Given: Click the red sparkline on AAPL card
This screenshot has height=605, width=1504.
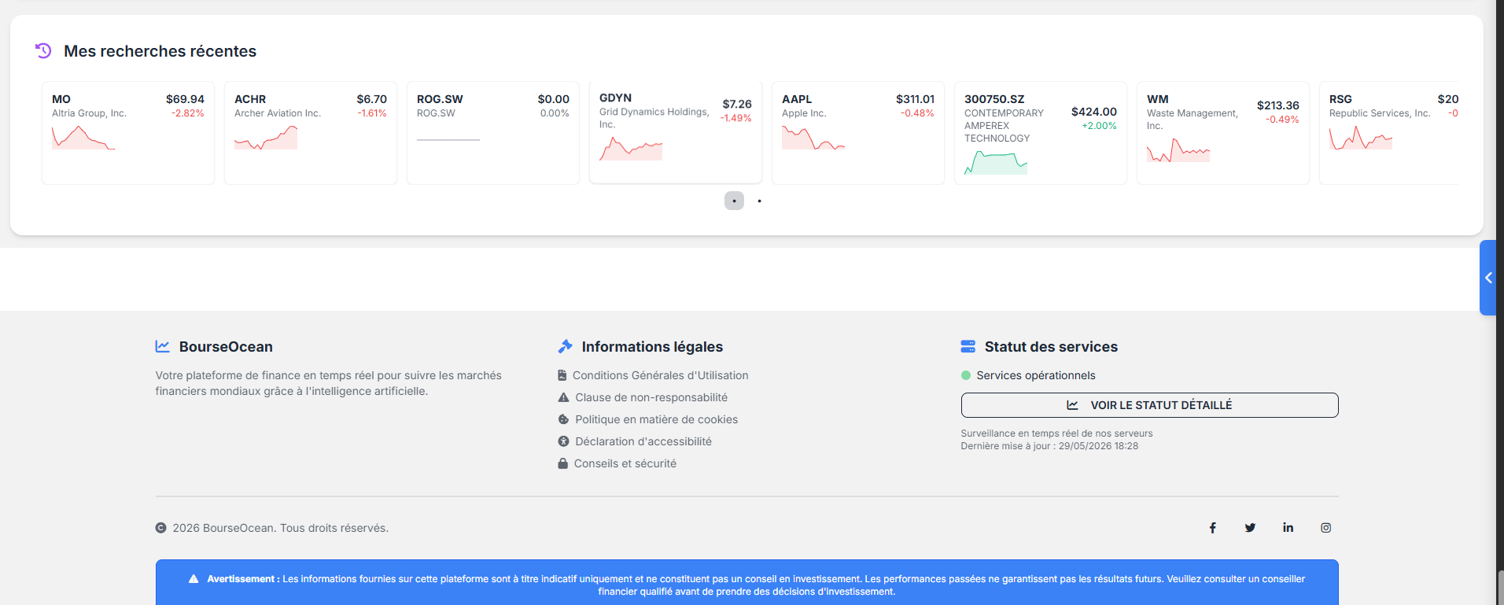Looking at the screenshot, I should click(813, 138).
